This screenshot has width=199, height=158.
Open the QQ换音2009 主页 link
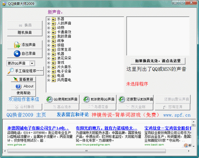pos(26,115)
